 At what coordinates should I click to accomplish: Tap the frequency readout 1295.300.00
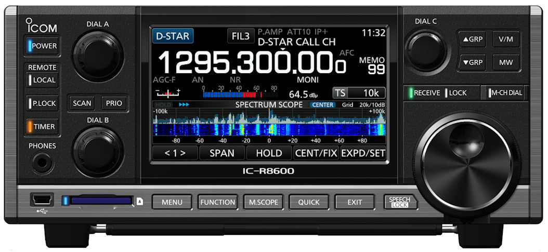coord(252,63)
